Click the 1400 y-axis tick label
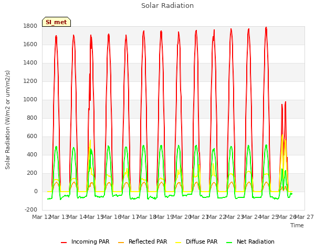Viewport: 336px width, 252px height. [30, 63]
